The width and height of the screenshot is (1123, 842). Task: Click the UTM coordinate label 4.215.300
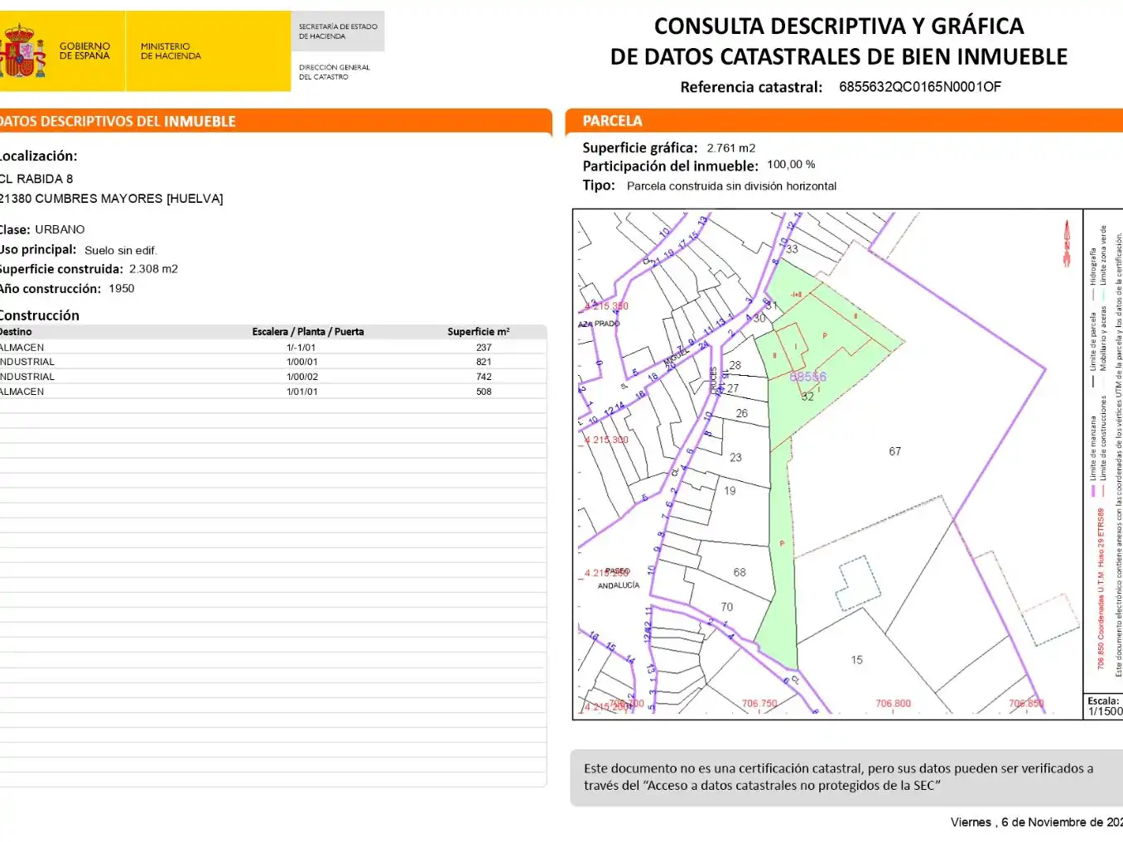(x=606, y=440)
